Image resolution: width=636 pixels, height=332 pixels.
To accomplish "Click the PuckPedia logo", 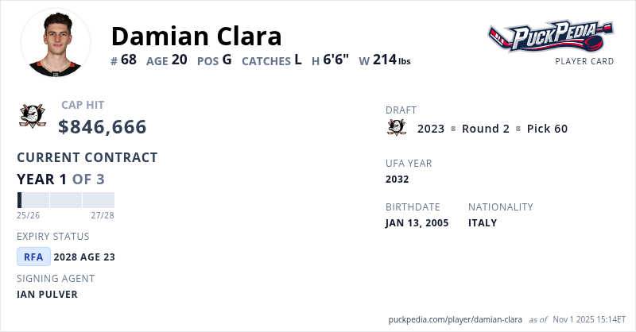I will (550, 37).
